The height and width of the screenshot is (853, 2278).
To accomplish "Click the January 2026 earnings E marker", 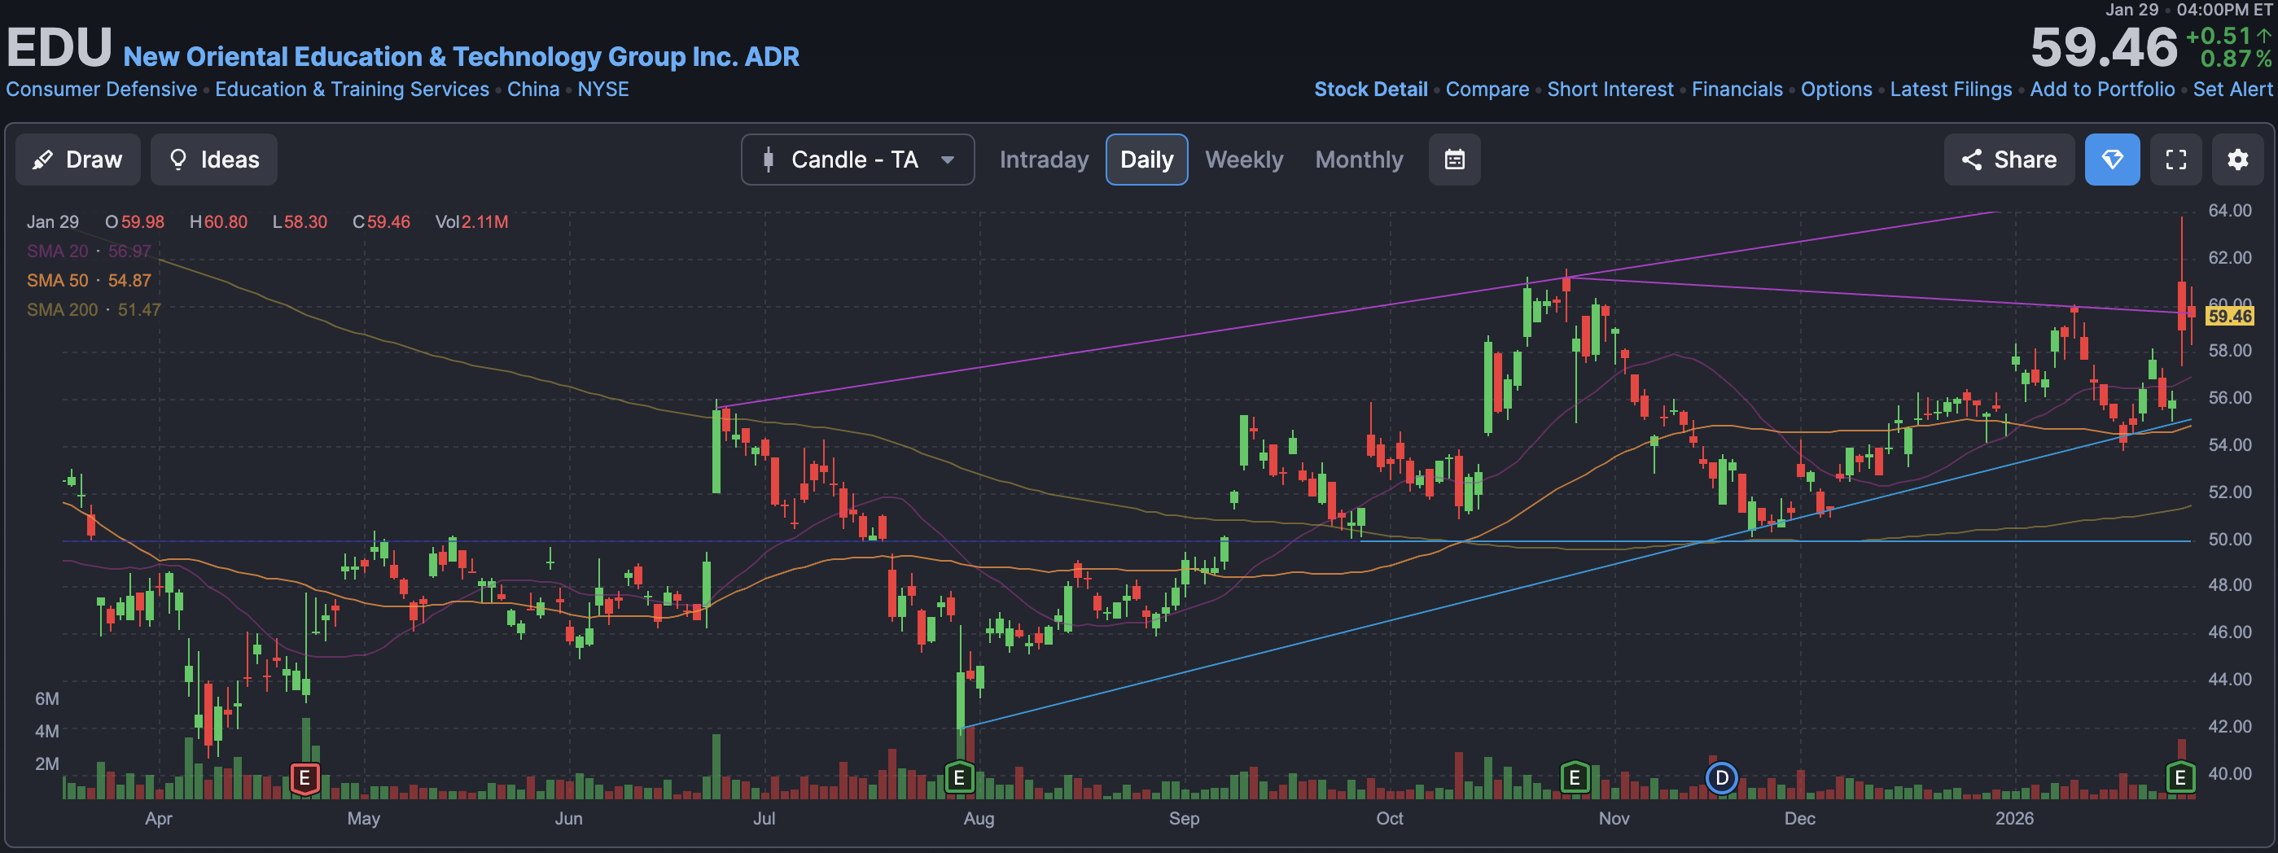I will pyautogui.click(x=2181, y=779).
